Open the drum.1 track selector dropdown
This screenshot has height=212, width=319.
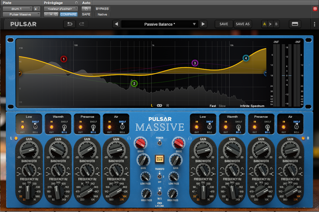tap(18, 9)
